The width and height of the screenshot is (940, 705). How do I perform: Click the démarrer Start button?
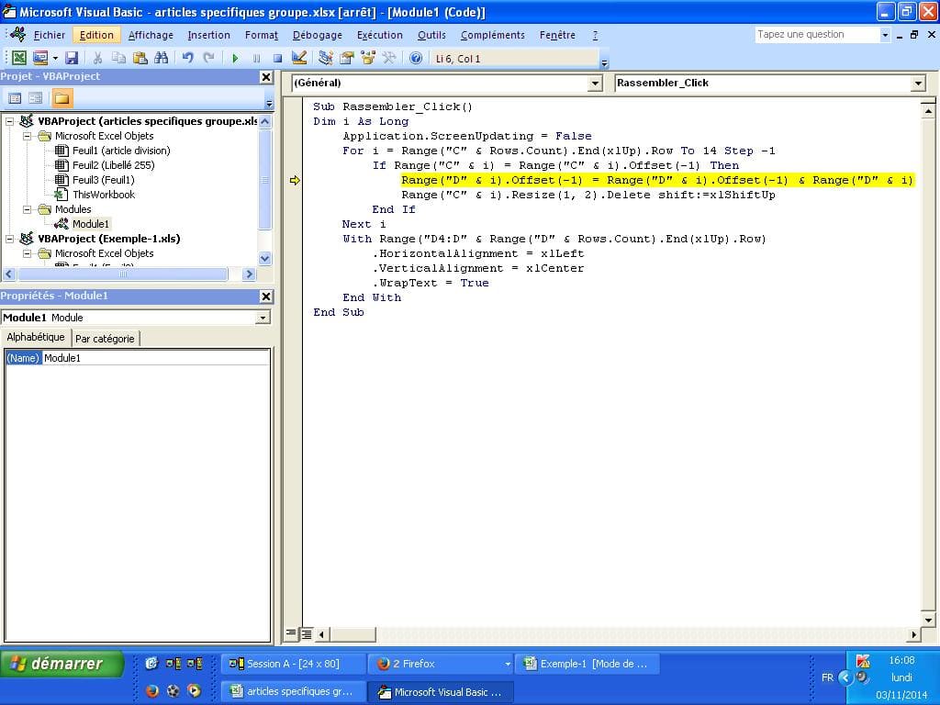tap(64, 663)
